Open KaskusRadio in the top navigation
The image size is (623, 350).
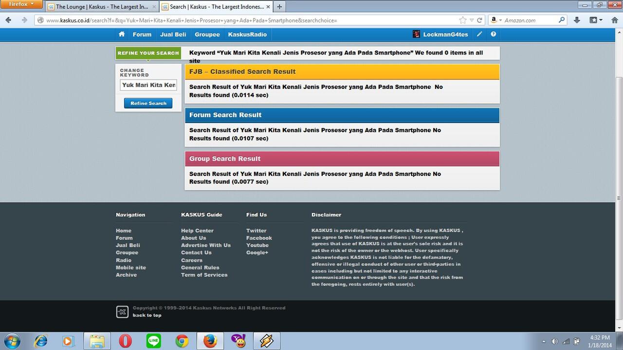pos(247,35)
